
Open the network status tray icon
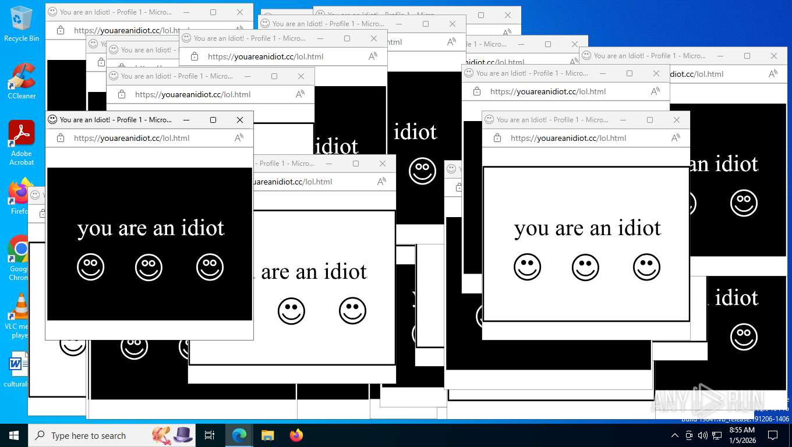pos(717,435)
